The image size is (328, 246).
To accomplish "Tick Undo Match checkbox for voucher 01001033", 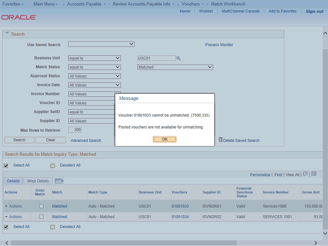I will [x=42, y=206].
